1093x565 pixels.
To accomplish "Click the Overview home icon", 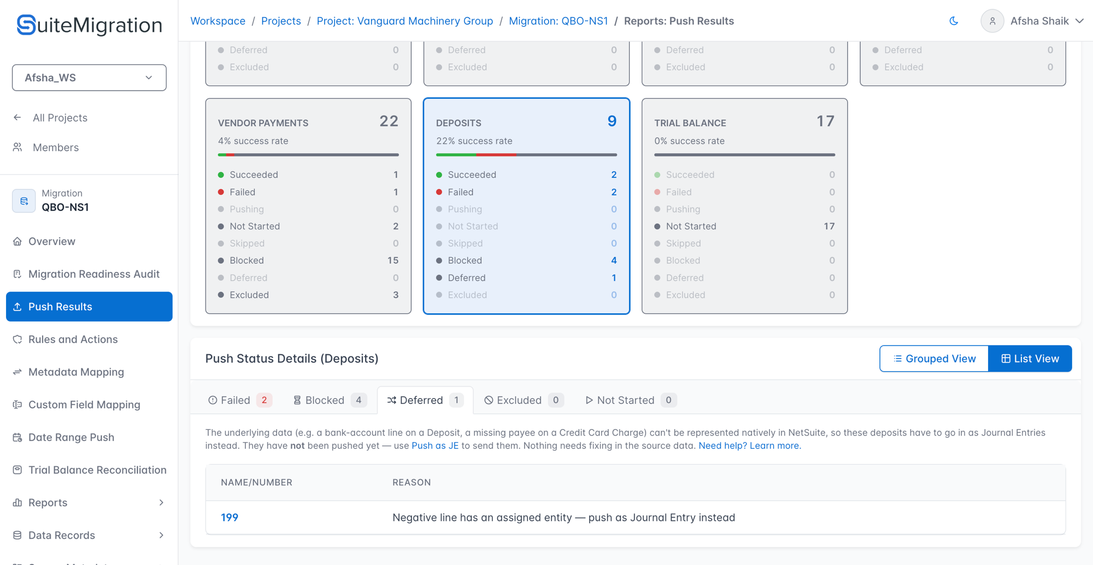I will coord(17,241).
